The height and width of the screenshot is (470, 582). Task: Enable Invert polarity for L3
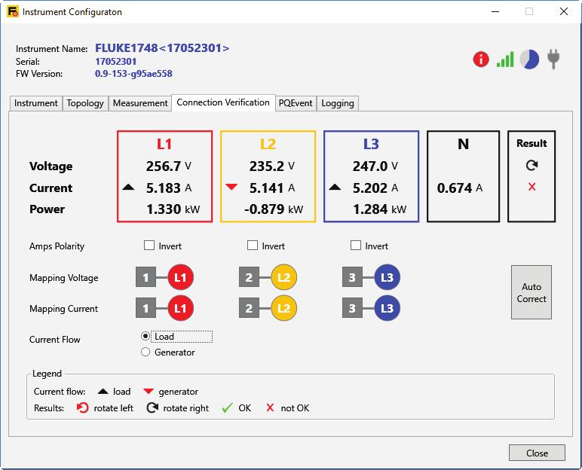point(356,246)
